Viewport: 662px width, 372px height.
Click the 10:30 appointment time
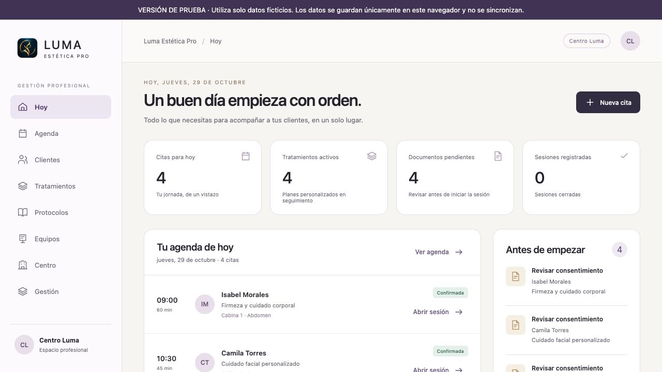coord(167,359)
